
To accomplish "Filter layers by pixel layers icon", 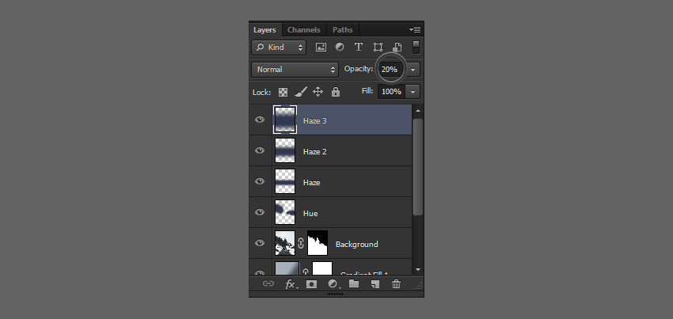I will [x=321, y=47].
